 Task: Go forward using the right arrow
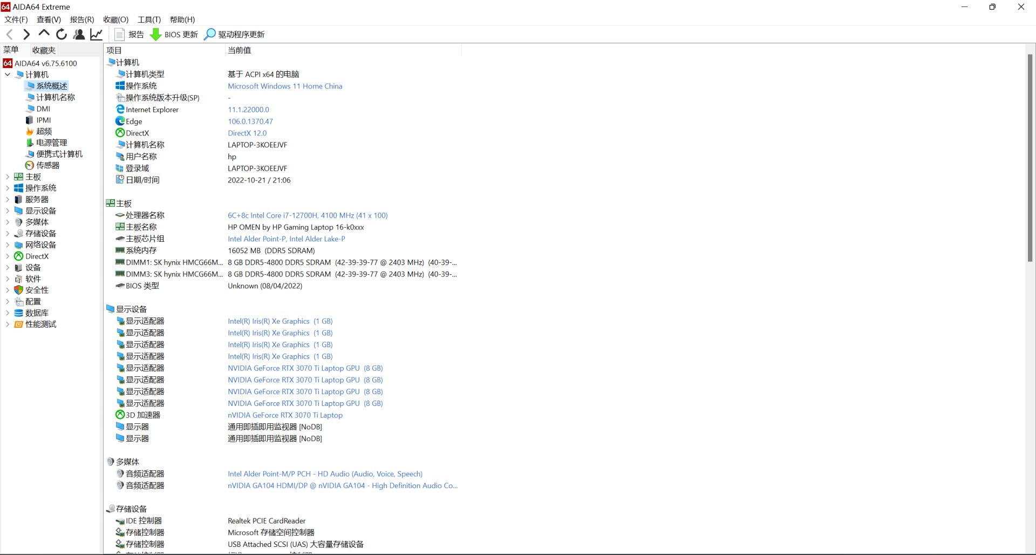(26, 35)
